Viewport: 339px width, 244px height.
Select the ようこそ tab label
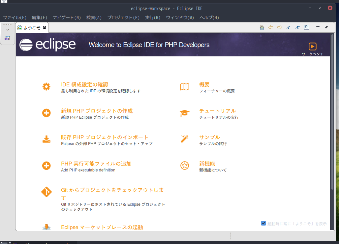[32, 28]
